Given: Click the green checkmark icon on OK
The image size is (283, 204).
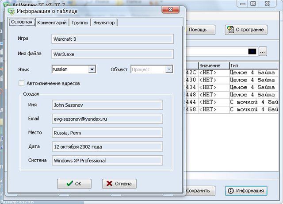Looking at the screenshot, I should point(70,183).
